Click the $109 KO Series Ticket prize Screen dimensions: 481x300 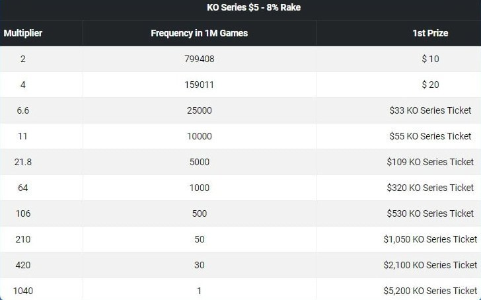click(x=430, y=162)
